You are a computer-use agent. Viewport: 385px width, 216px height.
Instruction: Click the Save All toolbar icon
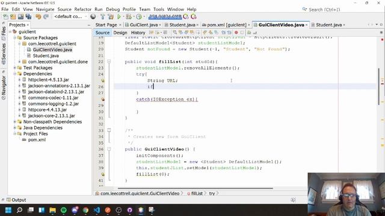[x=28, y=17]
